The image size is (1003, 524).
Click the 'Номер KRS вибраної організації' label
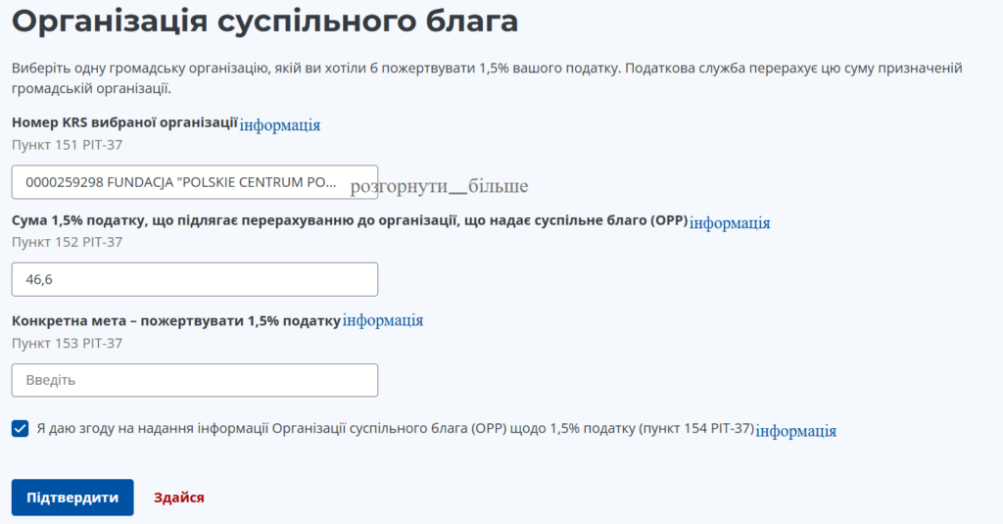[x=124, y=123]
